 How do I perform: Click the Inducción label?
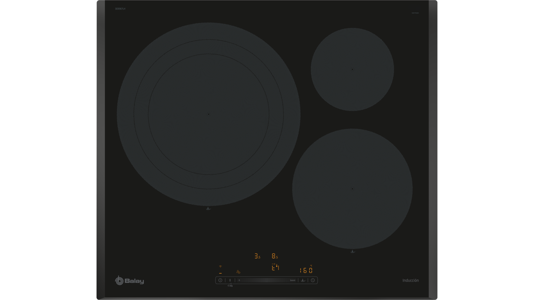(x=410, y=280)
